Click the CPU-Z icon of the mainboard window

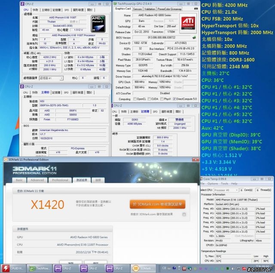(22, 87)
